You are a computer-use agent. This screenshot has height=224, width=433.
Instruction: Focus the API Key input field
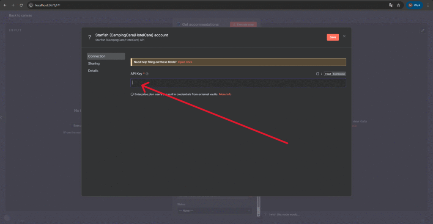pyautogui.click(x=238, y=83)
